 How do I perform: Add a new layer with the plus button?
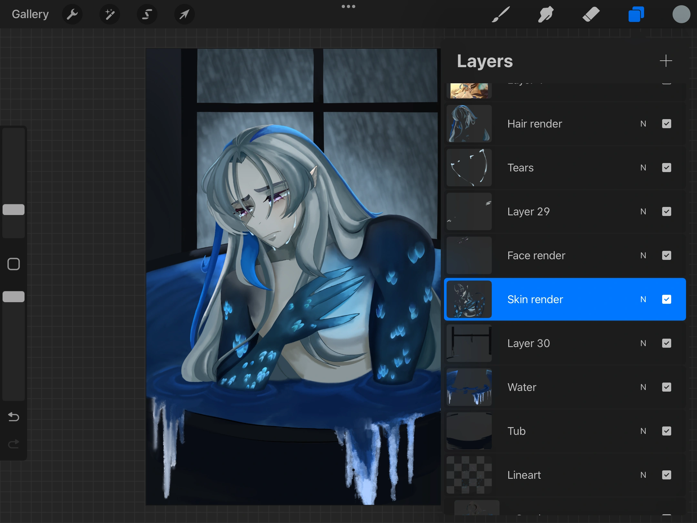coord(666,61)
